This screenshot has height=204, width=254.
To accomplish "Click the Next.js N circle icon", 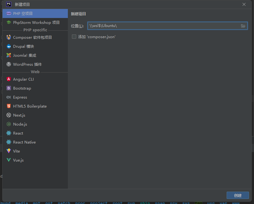I will (x=9, y=115).
